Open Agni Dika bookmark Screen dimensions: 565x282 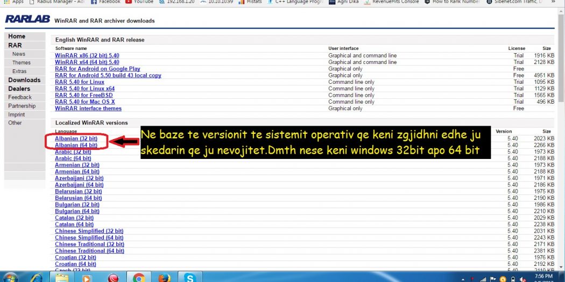click(344, 2)
